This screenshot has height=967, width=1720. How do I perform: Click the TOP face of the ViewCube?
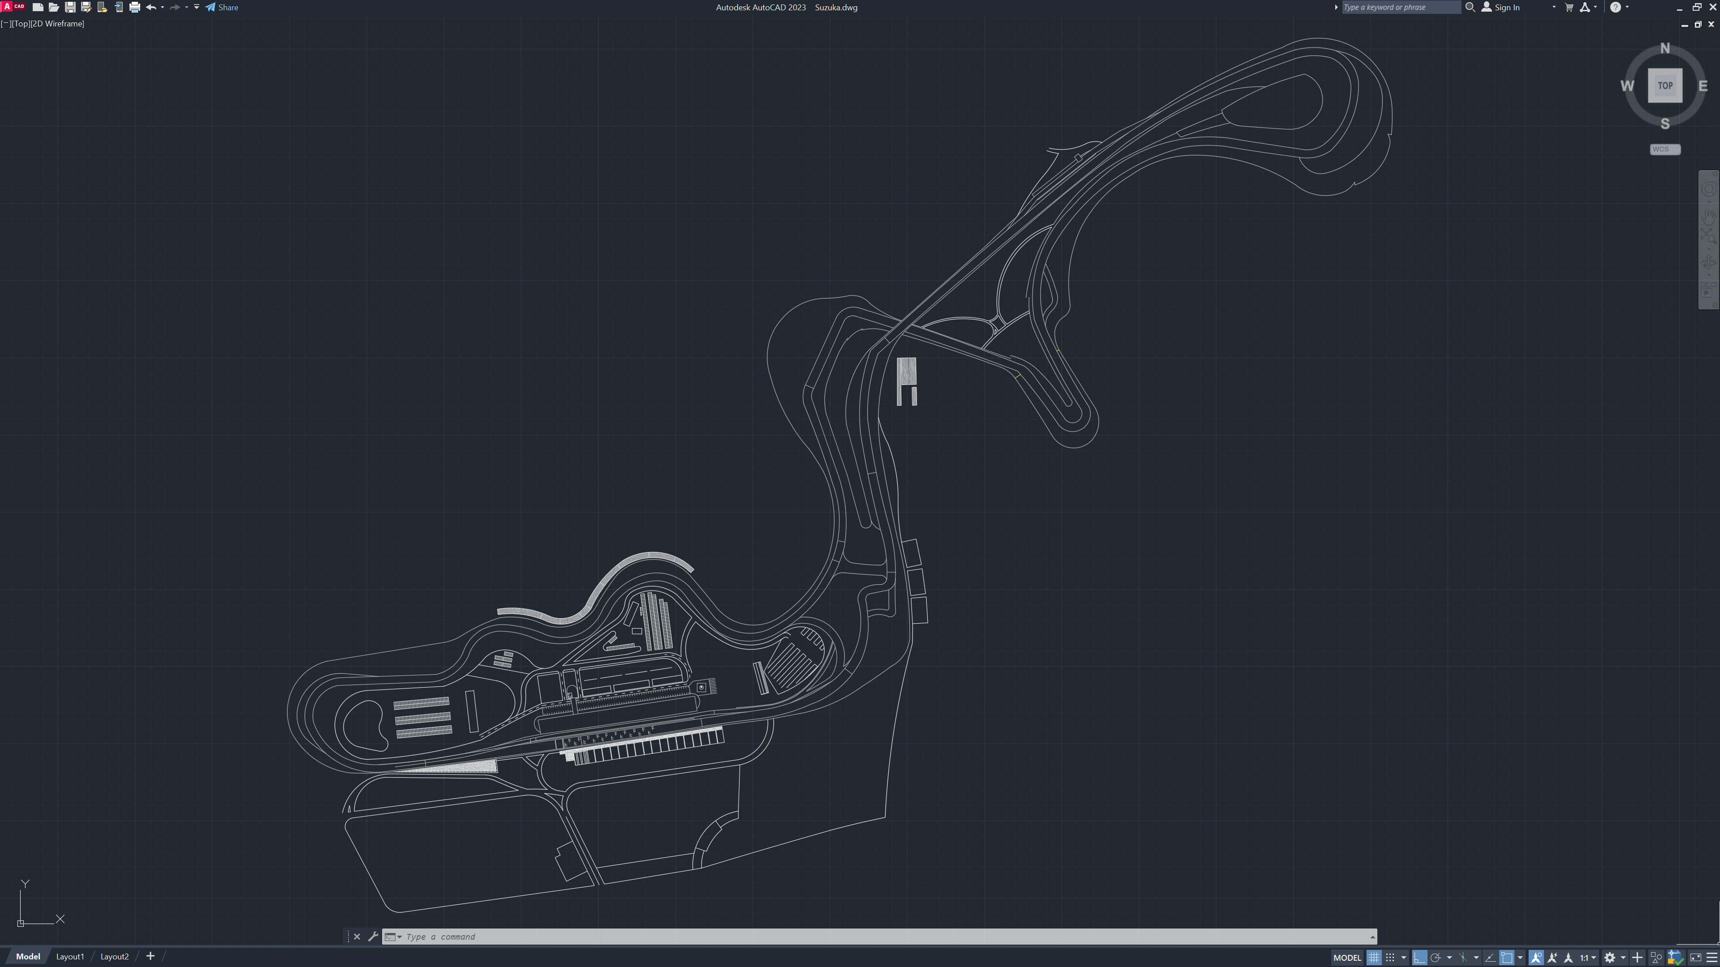click(1664, 86)
